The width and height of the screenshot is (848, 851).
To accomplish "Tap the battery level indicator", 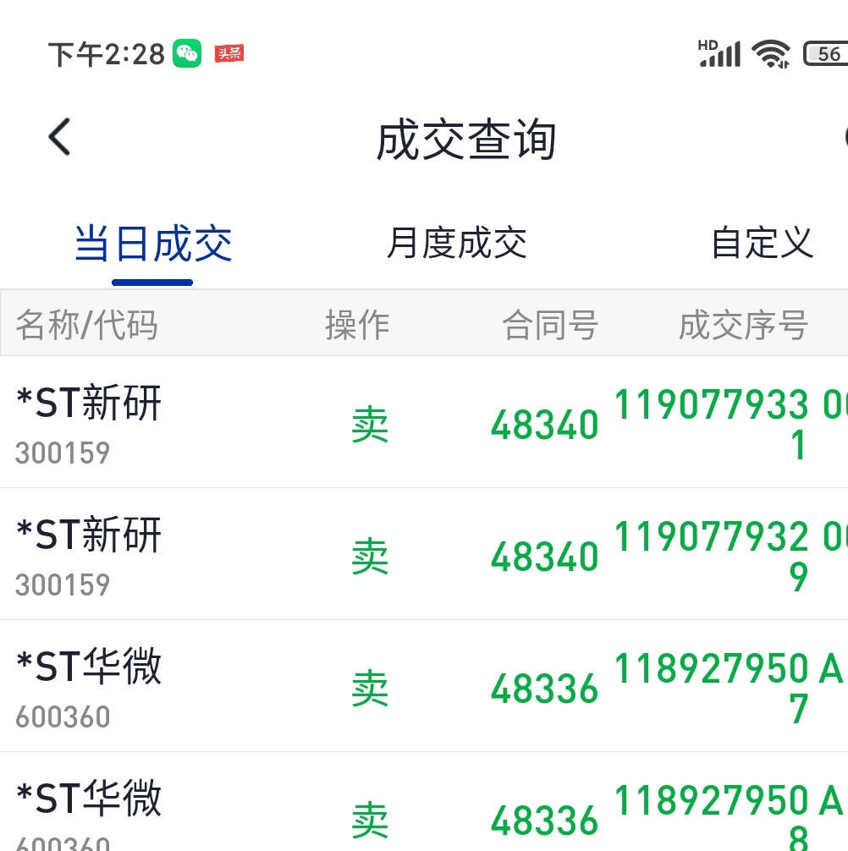I will (826, 54).
